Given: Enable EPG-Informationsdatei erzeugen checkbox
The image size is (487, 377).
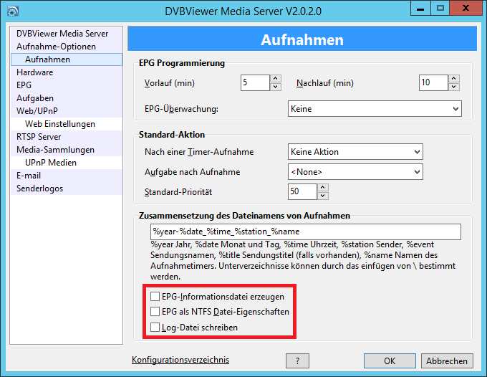Looking at the screenshot, I should pos(155,296).
